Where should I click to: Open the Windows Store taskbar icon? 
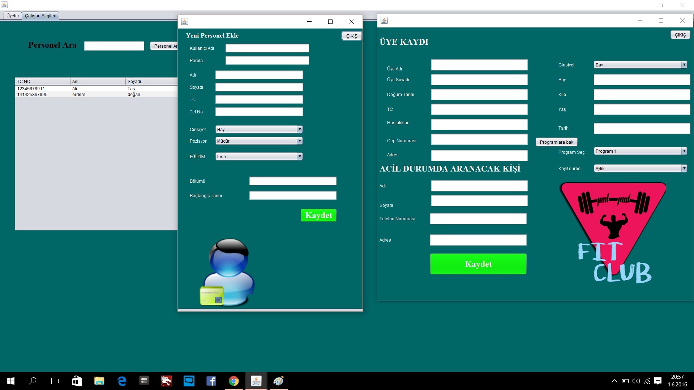coord(77,381)
